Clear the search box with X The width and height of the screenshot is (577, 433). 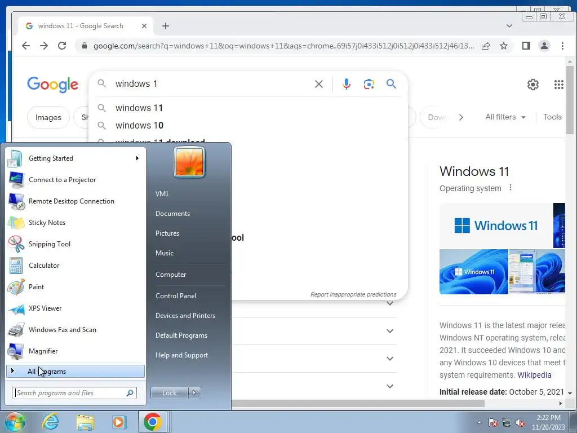pos(319,84)
